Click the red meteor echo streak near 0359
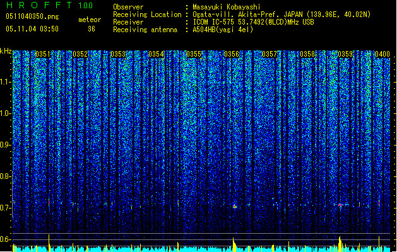Viewport: 397px width, 252px height. [340, 205]
